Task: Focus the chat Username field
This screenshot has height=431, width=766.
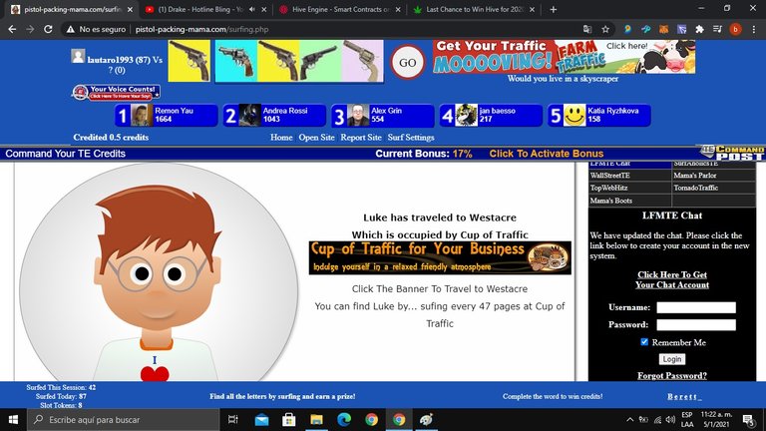Action: pyautogui.click(x=696, y=307)
